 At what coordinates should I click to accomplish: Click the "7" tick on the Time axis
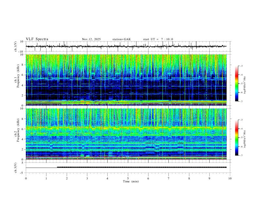[x=169, y=178]
